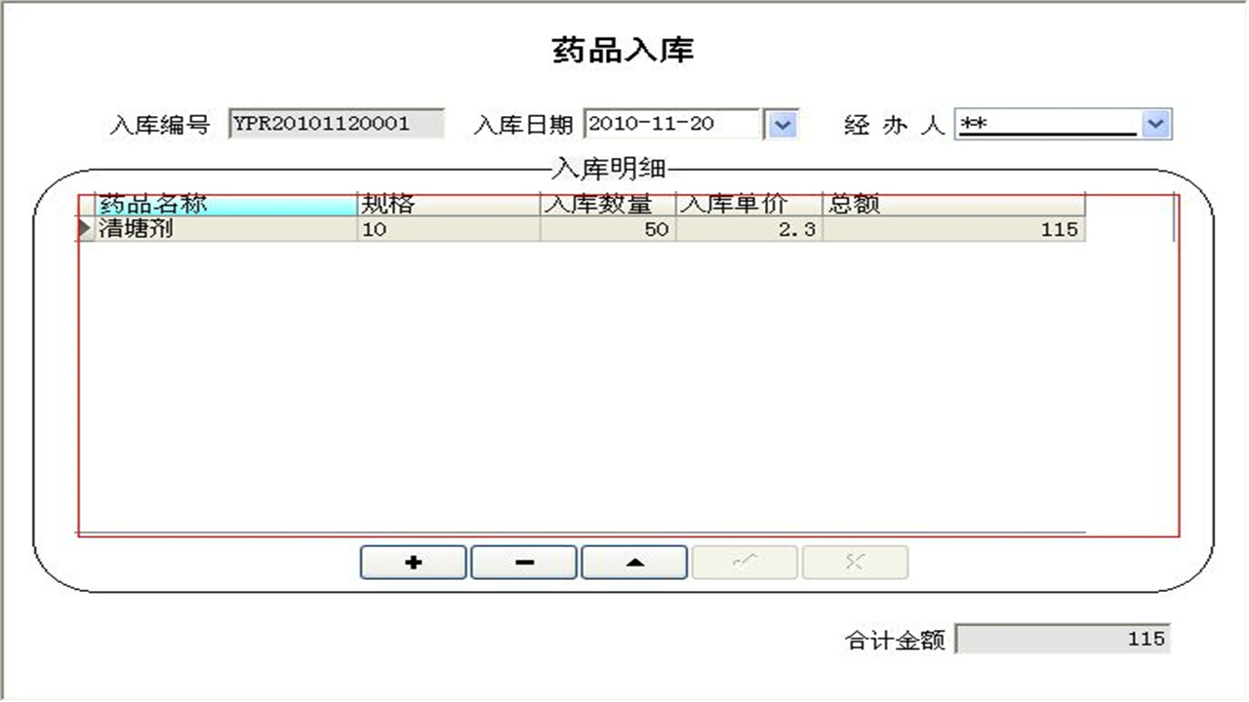1249x702 pixels.
Task: Click the 入库单价 column header
Action: [748, 204]
